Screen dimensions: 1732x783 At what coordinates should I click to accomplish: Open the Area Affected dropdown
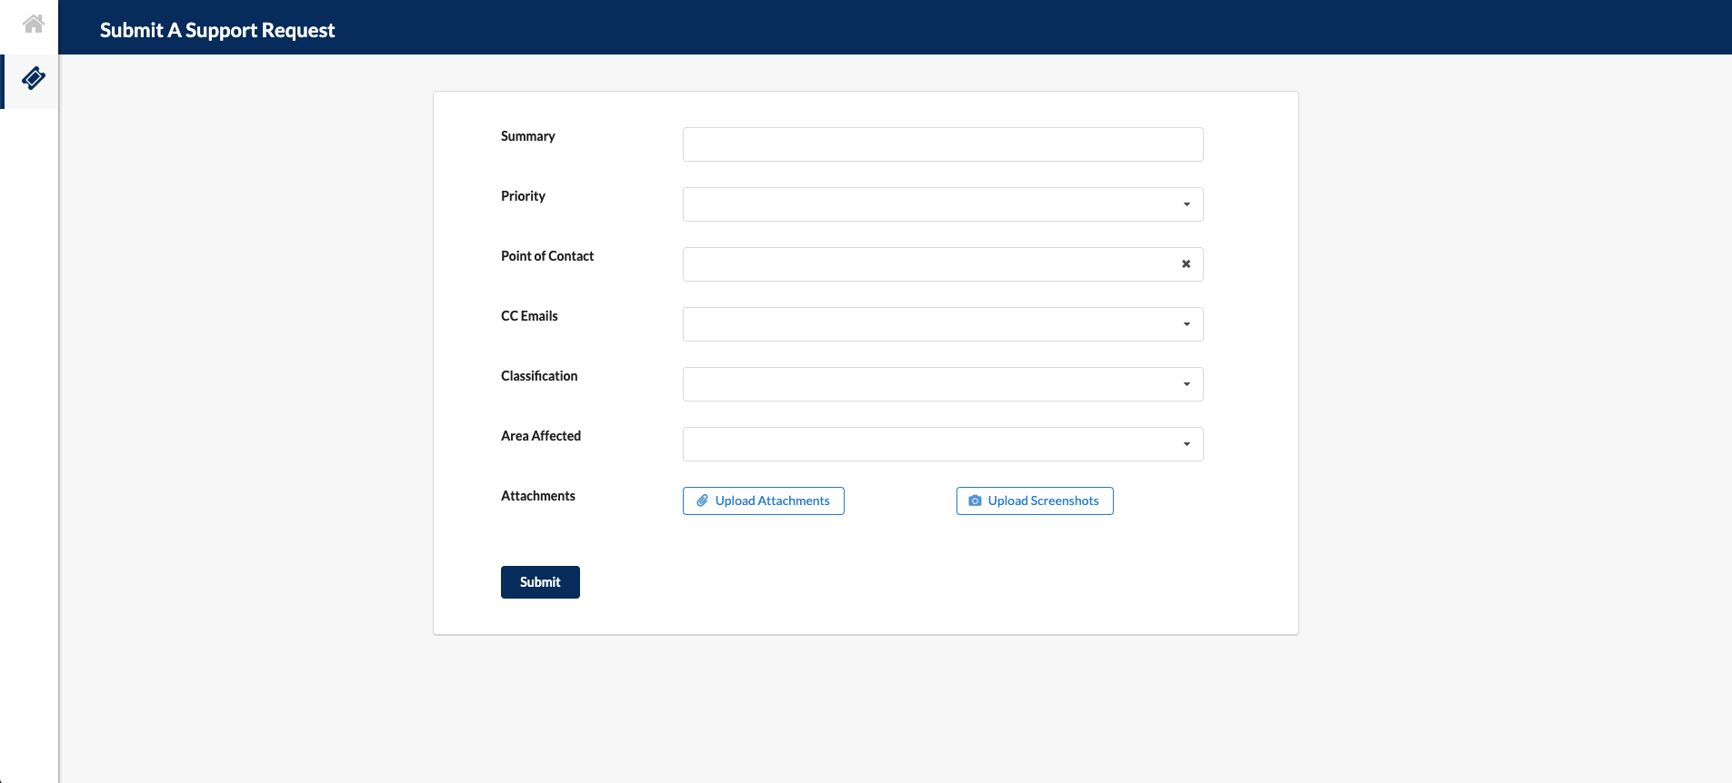coord(1186,444)
